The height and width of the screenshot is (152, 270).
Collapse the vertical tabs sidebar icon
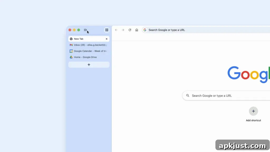click(x=85, y=30)
